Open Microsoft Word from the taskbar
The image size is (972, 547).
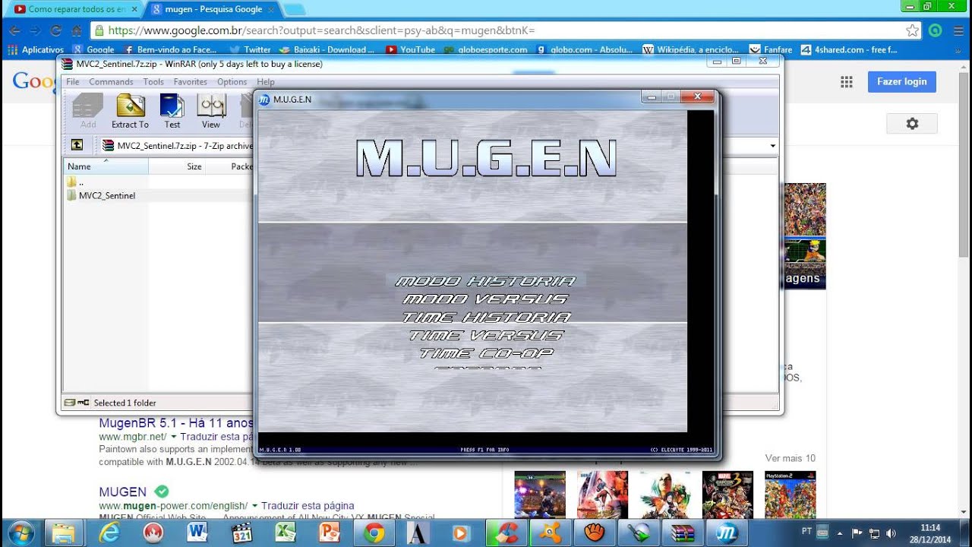[197, 533]
